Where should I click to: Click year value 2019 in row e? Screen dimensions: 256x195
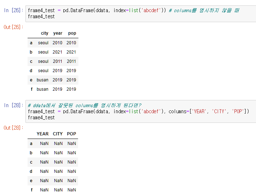click(x=57, y=80)
